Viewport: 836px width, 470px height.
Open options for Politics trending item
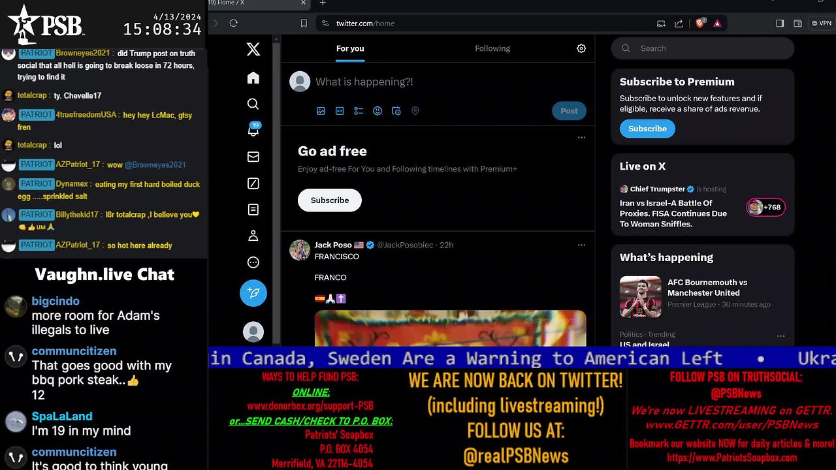tap(780, 336)
